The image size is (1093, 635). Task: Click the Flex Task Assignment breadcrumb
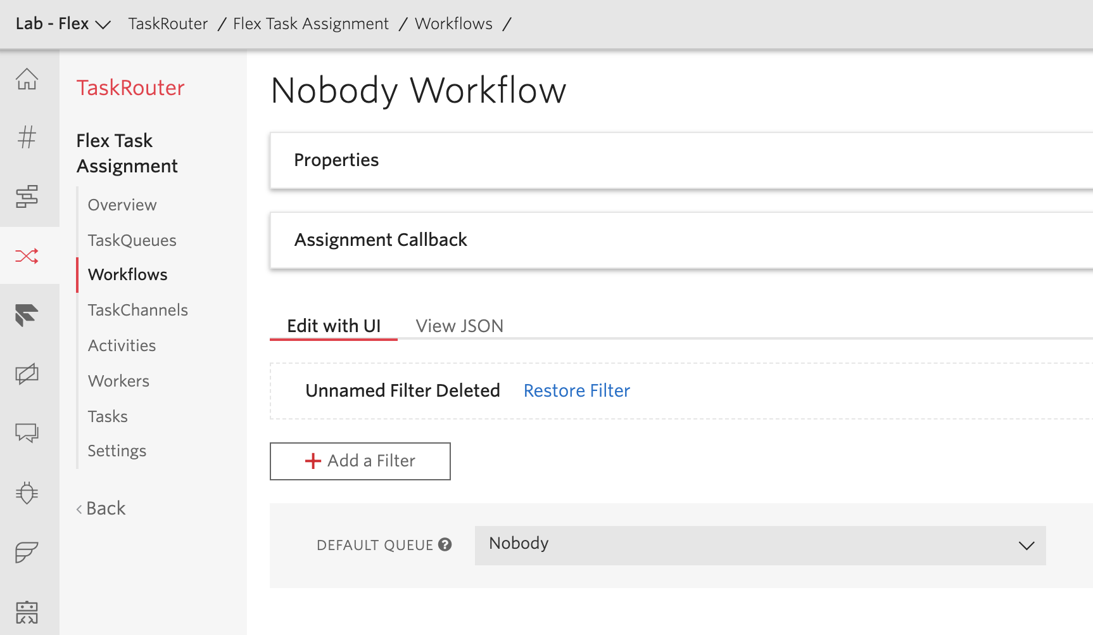(x=311, y=24)
